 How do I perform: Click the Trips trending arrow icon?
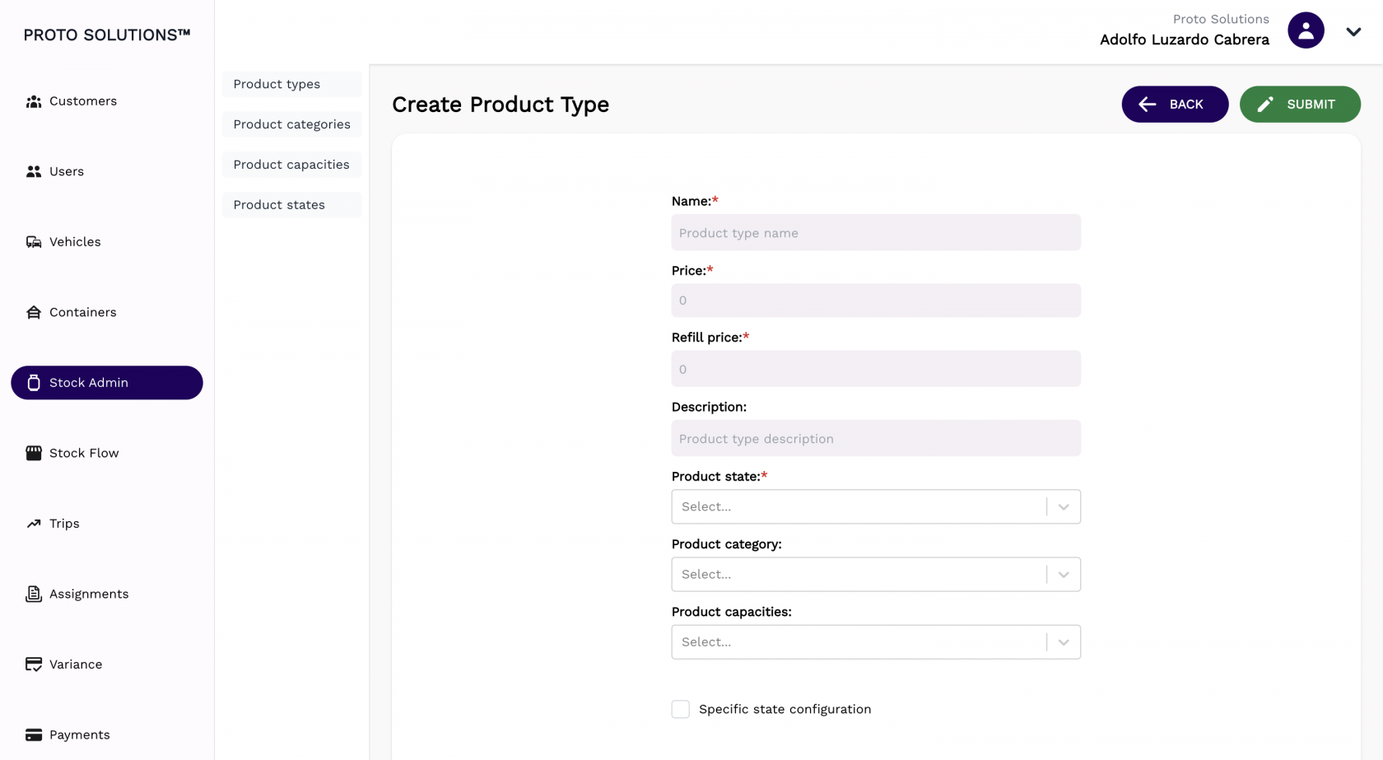tap(34, 524)
